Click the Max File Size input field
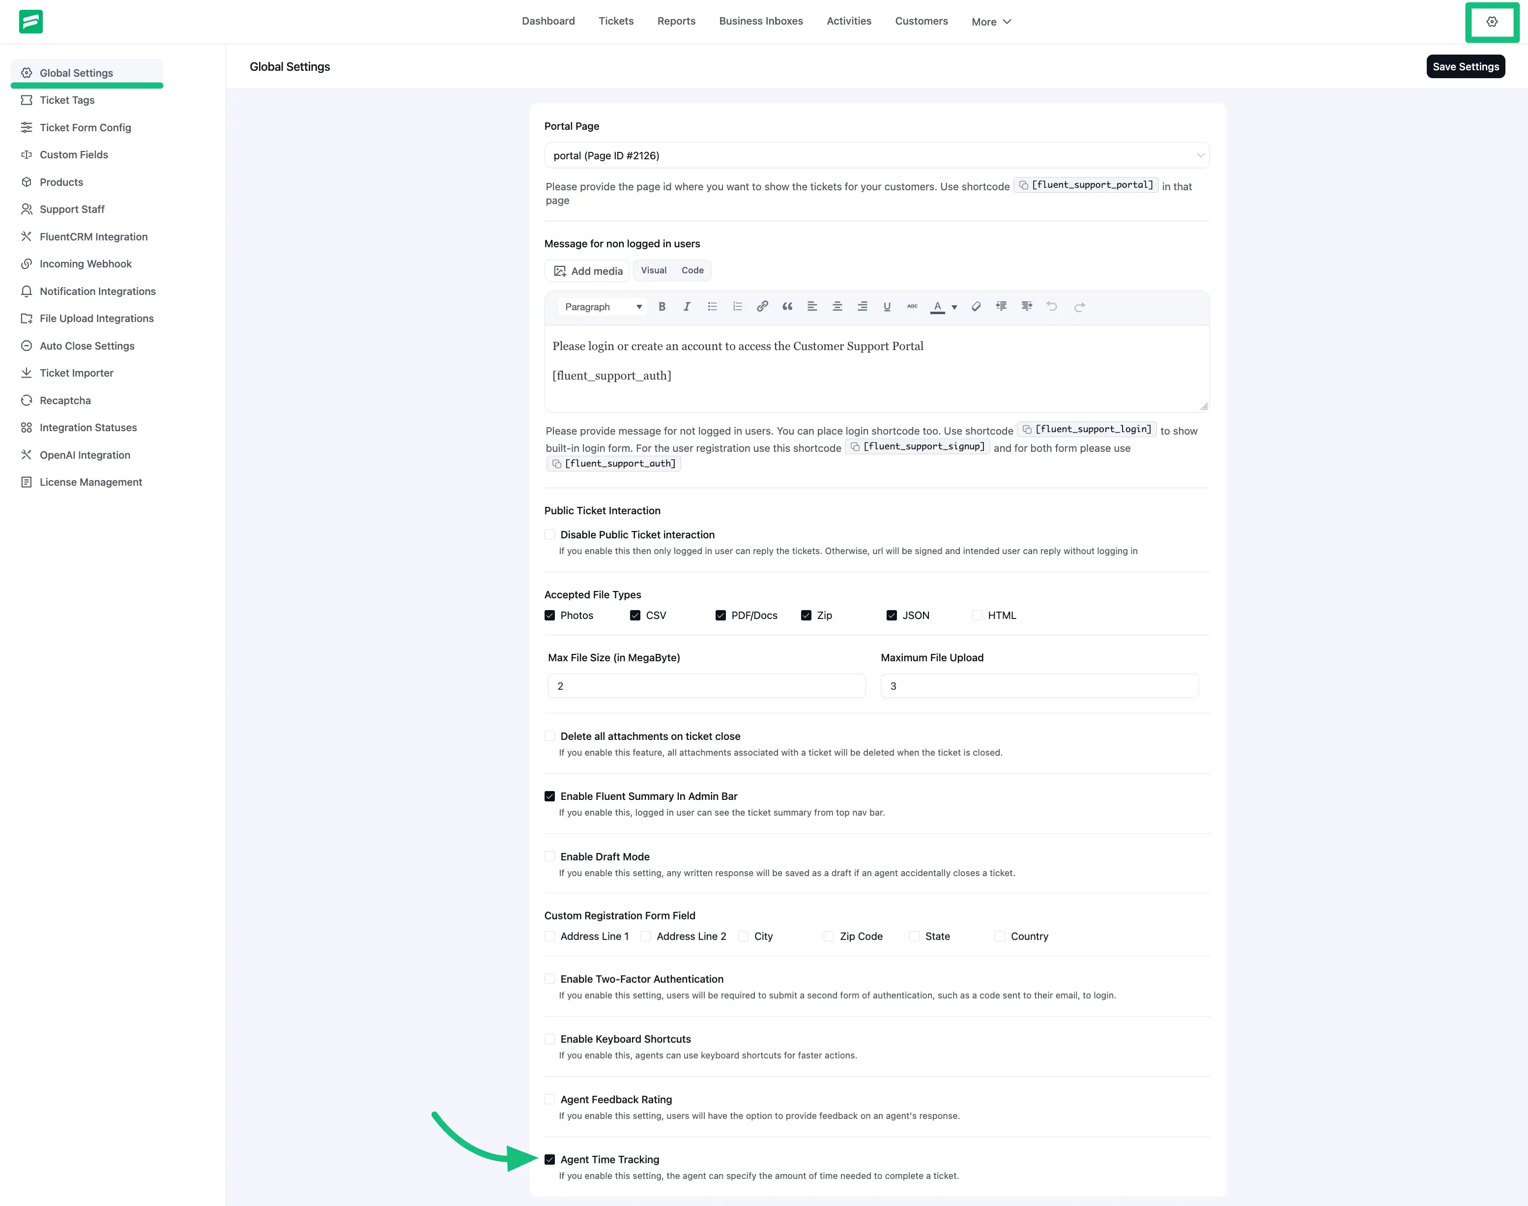This screenshot has width=1528, height=1206. pyautogui.click(x=706, y=686)
